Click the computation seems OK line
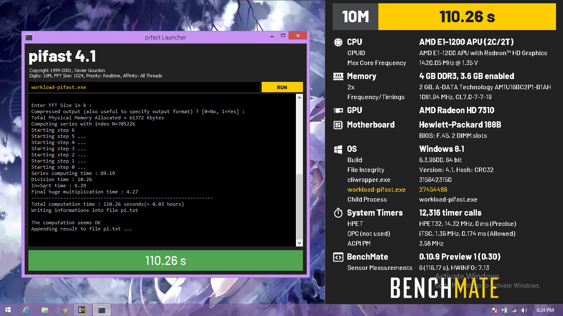This screenshot has height=316, width=563. click(x=66, y=223)
